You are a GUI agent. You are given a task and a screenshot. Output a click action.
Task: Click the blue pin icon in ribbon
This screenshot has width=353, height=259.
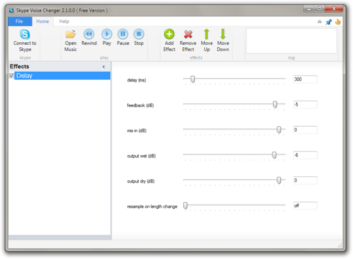[x=329, y=22]
